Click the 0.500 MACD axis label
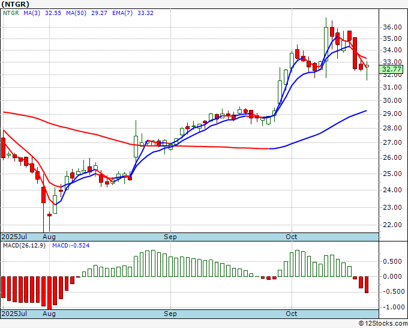408x328 pixels. pyautogui.click(x=392, y=261)
